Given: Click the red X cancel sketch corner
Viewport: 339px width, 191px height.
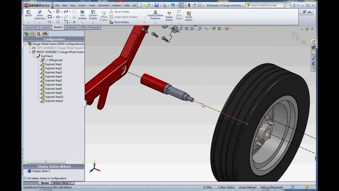Looking at the screenshot, I should pos(304,42).
